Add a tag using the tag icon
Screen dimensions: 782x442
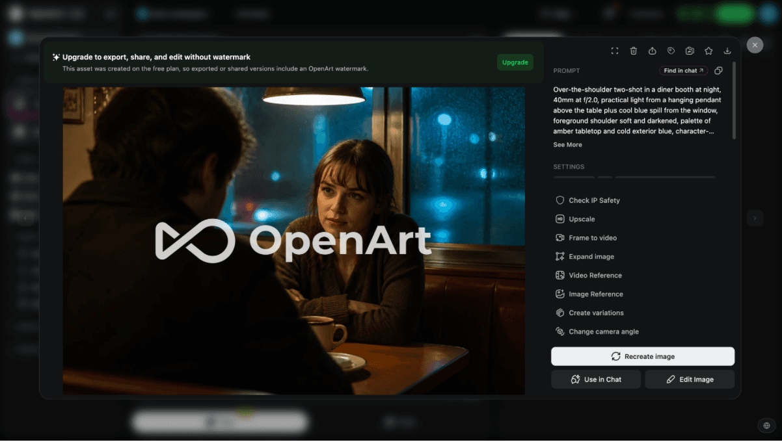coord(671,51)
